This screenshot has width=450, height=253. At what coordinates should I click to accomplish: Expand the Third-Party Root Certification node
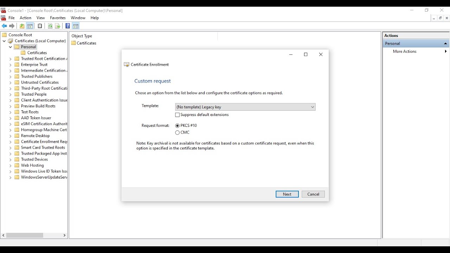[11, 89]
